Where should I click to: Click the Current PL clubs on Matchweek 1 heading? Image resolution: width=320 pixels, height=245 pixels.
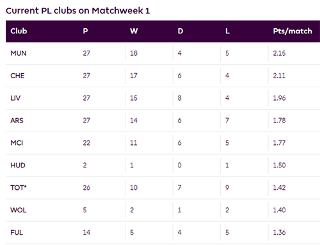point(77,11)
